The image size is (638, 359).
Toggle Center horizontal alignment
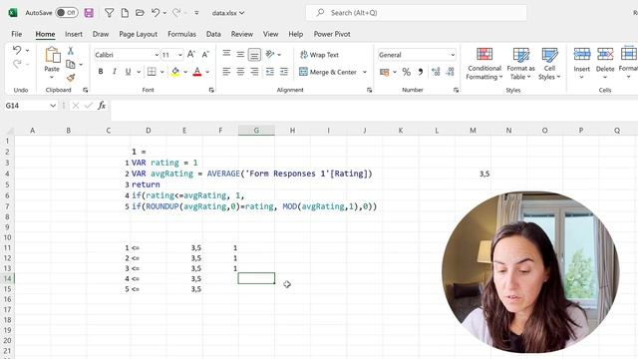pos(240,72)
